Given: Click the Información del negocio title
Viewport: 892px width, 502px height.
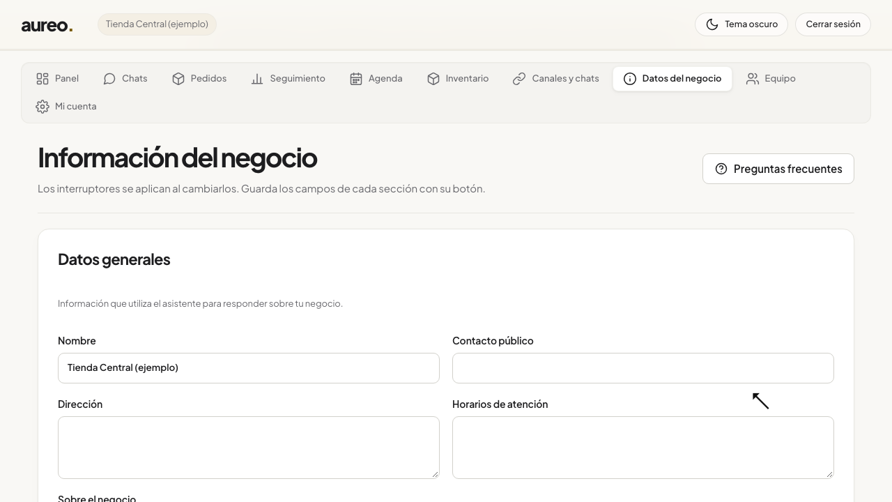Looking at the screenshot, I should (x=178, y=158).
